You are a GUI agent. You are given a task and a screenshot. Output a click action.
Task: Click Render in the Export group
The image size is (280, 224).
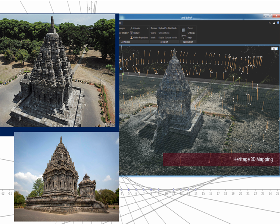coord(153,28)
